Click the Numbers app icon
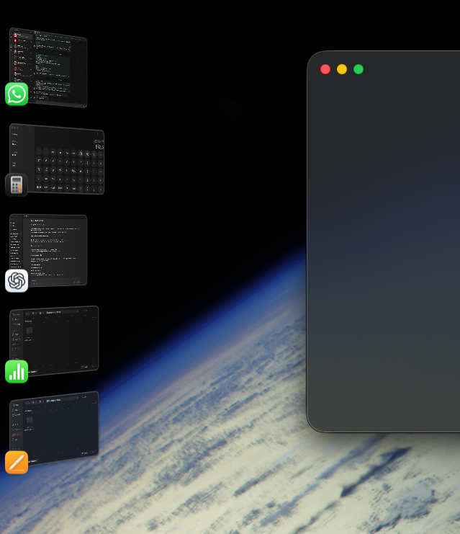The image size is (460, 534). point(17,372)
